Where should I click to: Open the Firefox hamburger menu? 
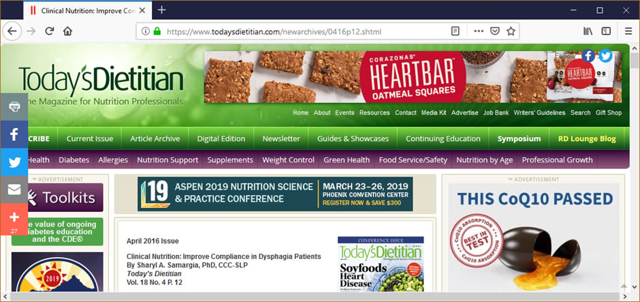point(628,31)
